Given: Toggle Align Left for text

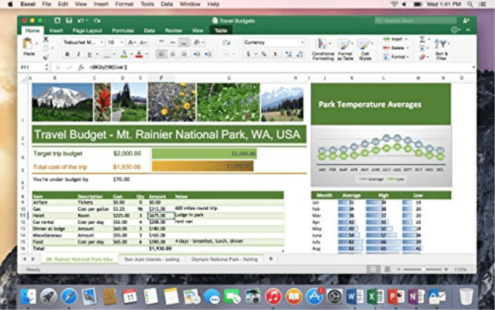Looking at the screenshot, I should pos(161,54).
